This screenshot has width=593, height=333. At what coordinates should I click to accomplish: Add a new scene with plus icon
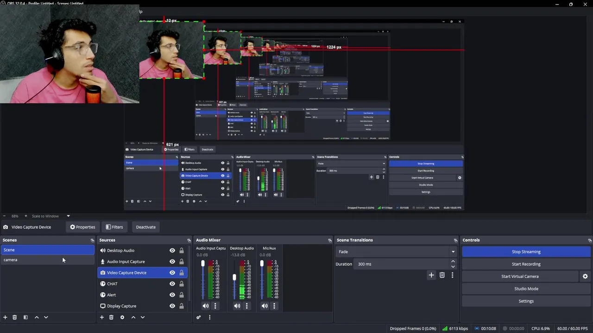point(5,317)
